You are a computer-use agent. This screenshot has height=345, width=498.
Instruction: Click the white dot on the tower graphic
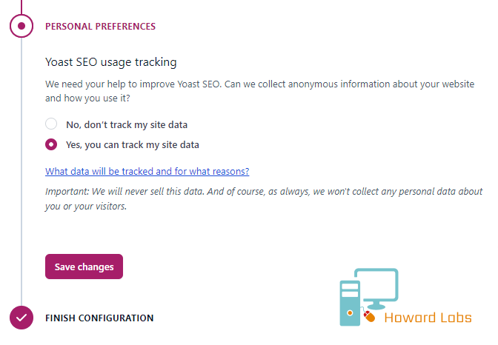350,313
